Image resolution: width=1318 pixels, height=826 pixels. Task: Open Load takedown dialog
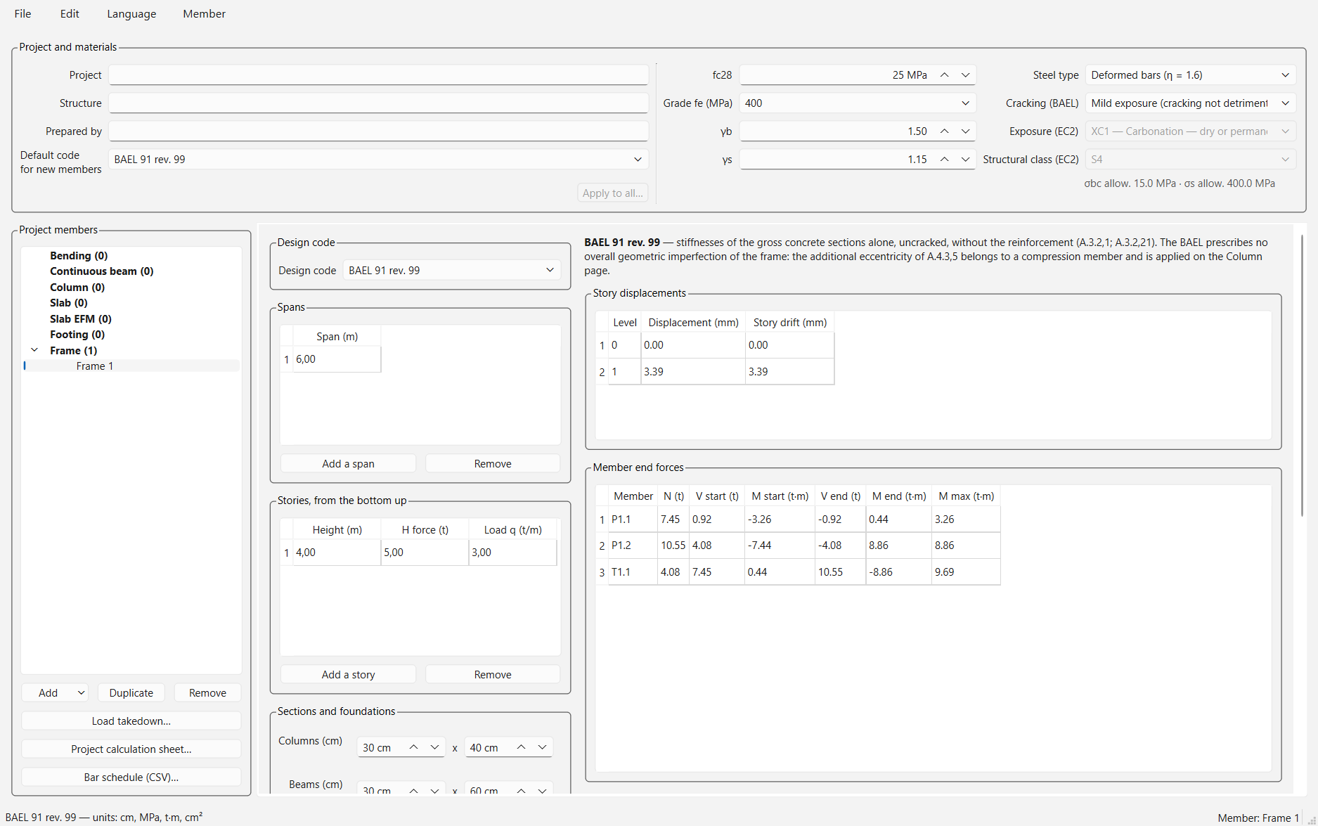[131, 721]
